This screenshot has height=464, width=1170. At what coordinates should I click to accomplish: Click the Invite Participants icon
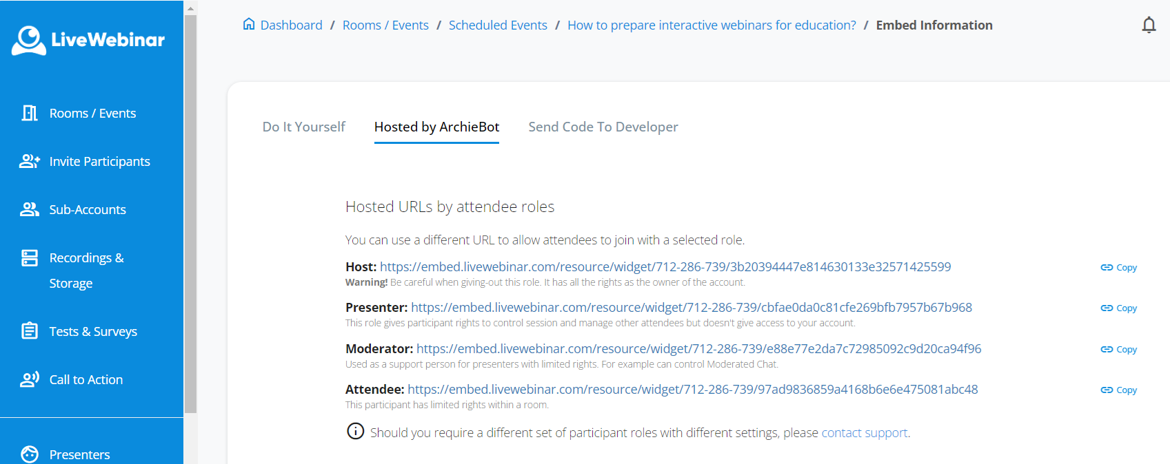pyautogui.click(x=30, y=161)
